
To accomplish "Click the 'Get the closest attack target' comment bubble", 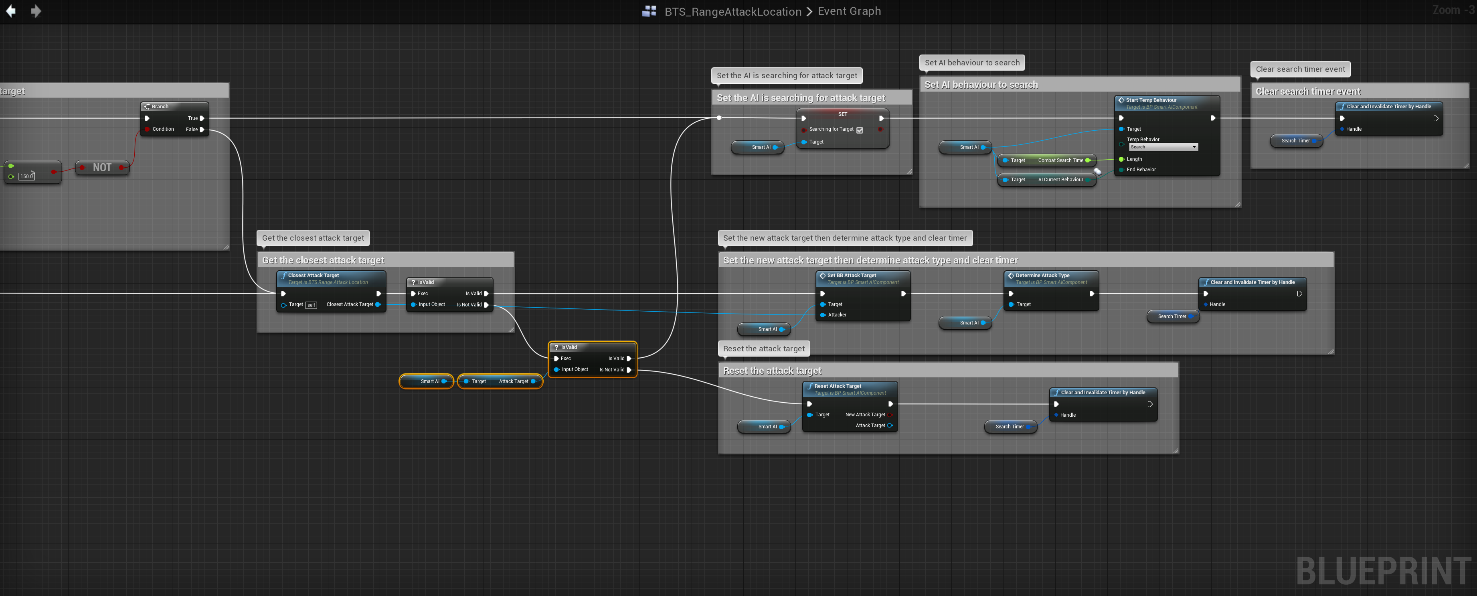I will pyautogui.click(x=312, y=238).
